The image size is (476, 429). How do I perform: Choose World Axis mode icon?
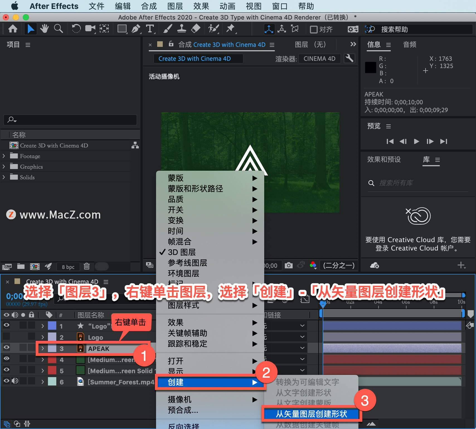(x=282, y=29)
